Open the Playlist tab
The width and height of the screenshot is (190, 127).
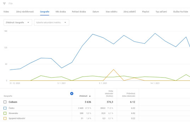tap(145, 12)
